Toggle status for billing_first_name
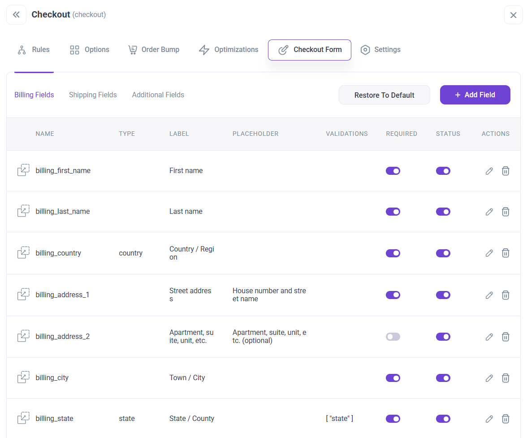This screenshot has height=438, width=527. (443, 171)
